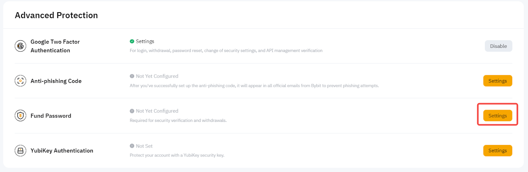Click the Advanced Protection heading
Viewport: 528px width, 172px height.
coord(56,15)
